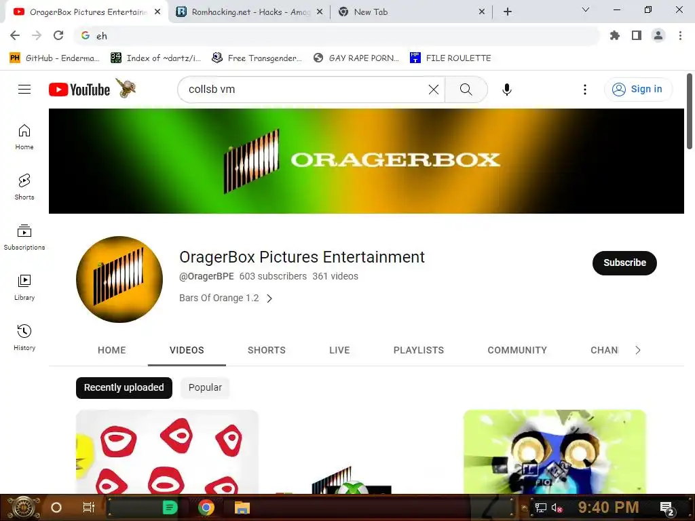
Task: Open Cortana circle on the taskbar
Action: [x=56, y=507]
